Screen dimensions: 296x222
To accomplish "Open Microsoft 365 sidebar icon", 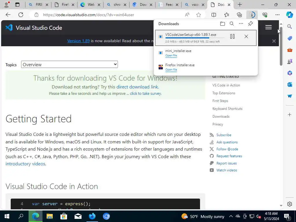I will coord(290,73).
